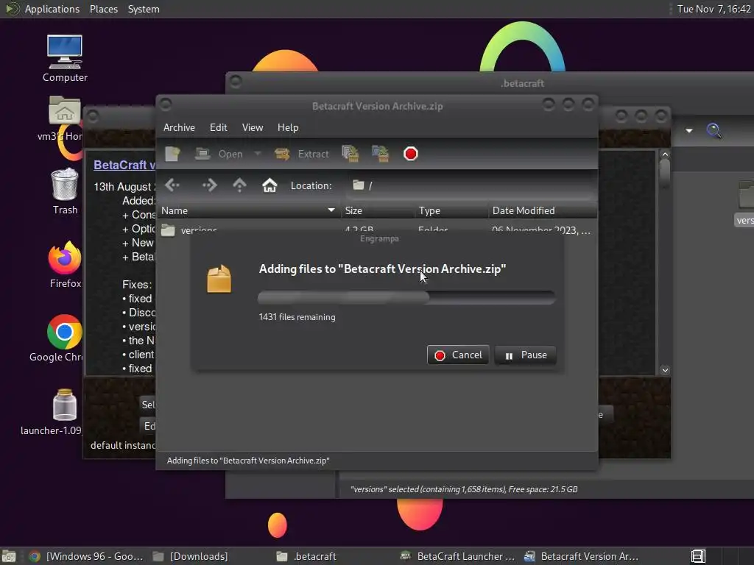Switch to BetaCraft Launcher taskbar item
Screen dimensions: 754x565
[x=458, y=556]
